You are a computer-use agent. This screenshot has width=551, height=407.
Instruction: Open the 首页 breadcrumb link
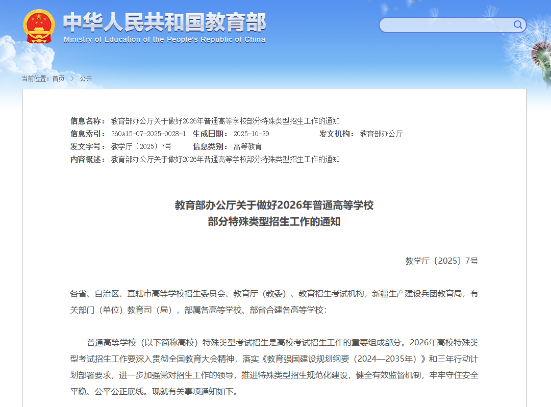58,79
